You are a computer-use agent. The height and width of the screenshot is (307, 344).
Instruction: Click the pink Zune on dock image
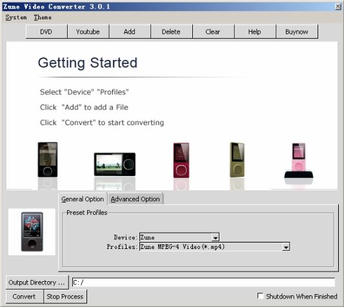pyautogui.click(x=299, y=161)
